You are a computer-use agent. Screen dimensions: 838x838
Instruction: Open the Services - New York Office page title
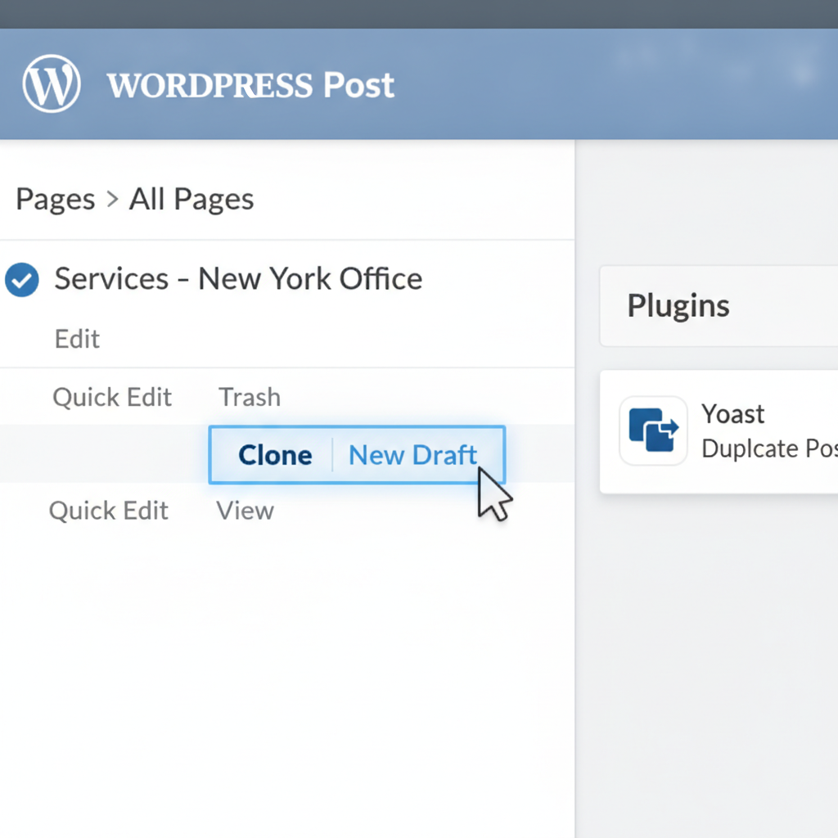(238, 278)
